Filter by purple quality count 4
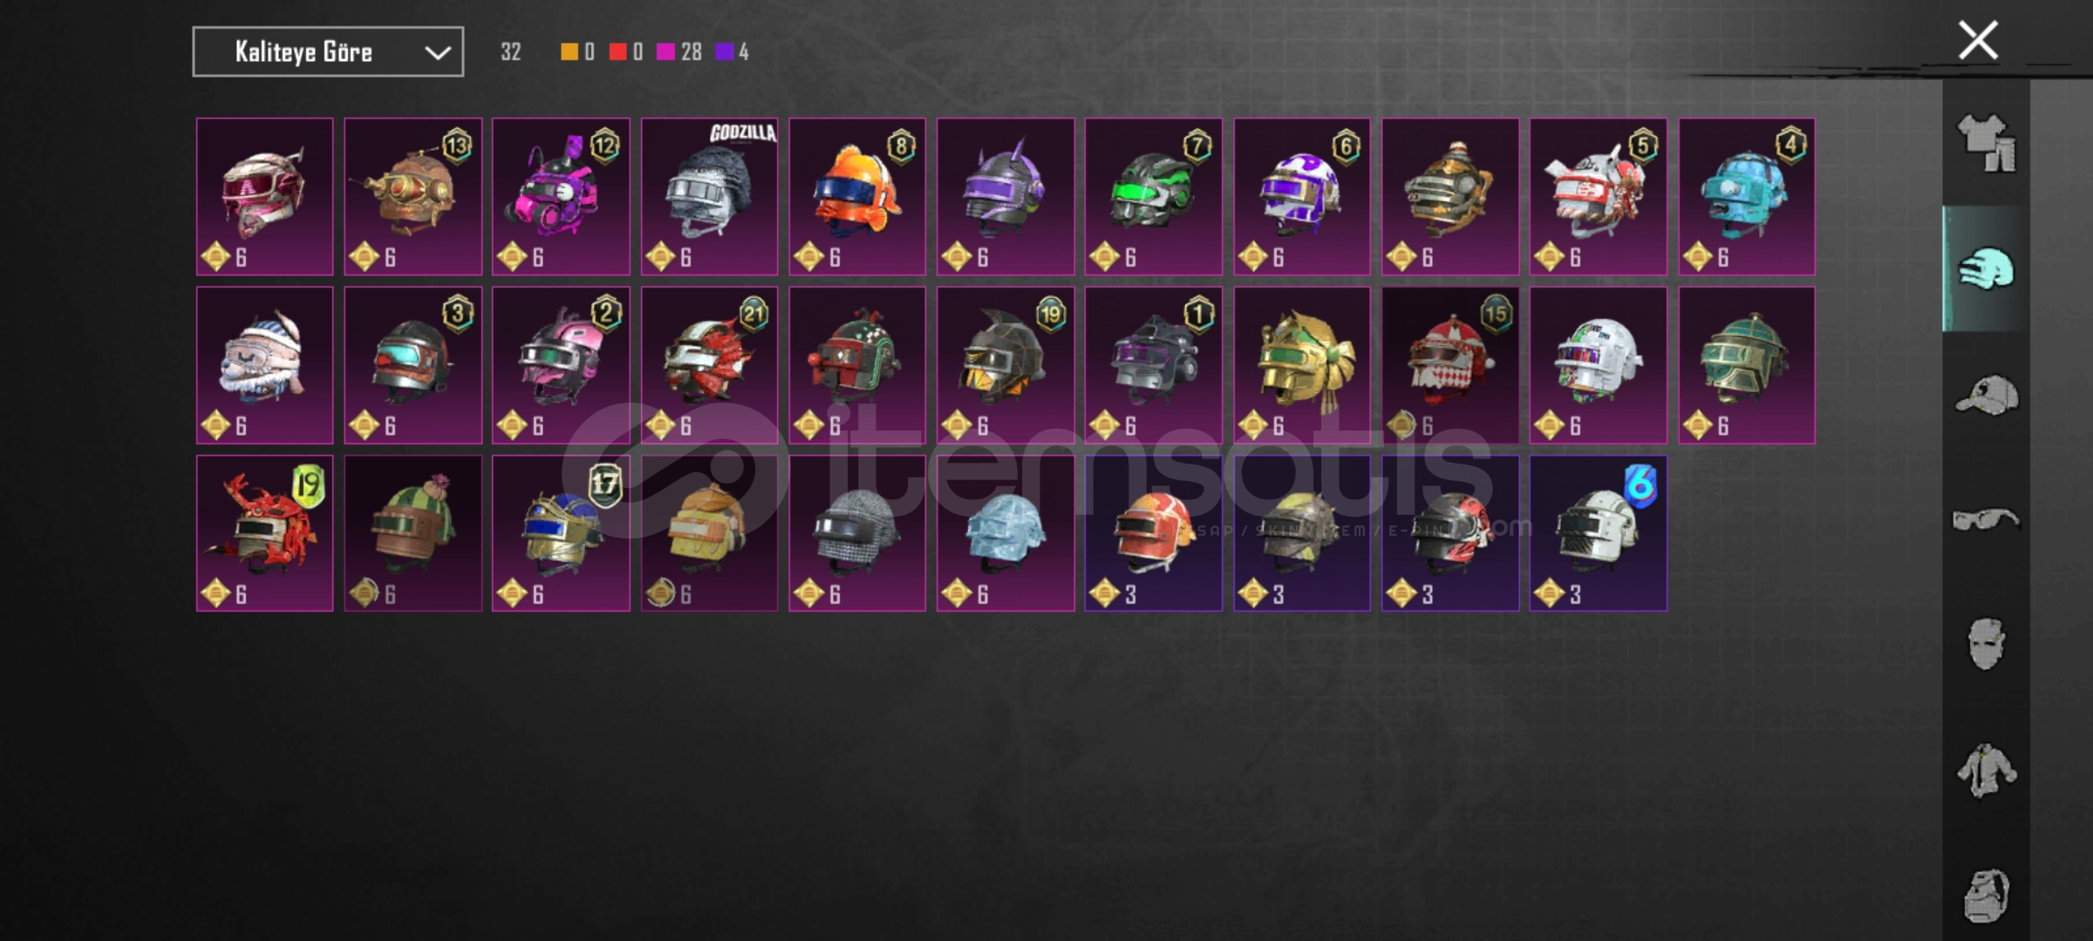 pos(733,52)
